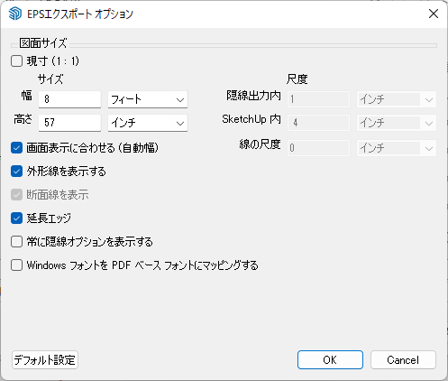The height and width of the screenshot is (381, 448).
Task: Close the EPSエクスポート オプション dialog
Action: (x=434, y=14)
